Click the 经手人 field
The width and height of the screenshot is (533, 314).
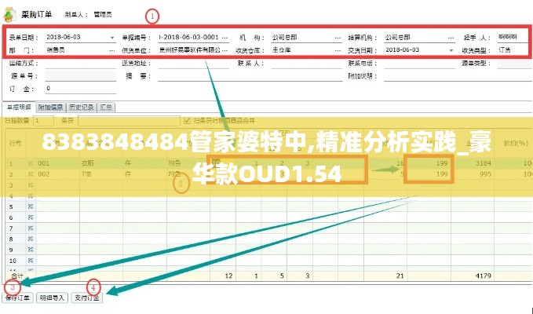click(515, 38)
